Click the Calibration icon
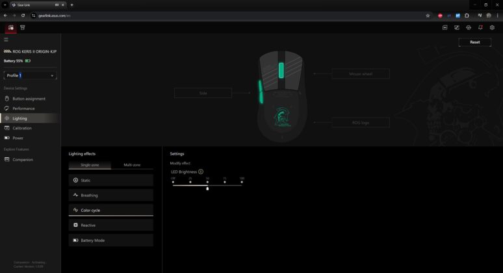The height and width of the screenshot is (273, 503). click(6, 128)
